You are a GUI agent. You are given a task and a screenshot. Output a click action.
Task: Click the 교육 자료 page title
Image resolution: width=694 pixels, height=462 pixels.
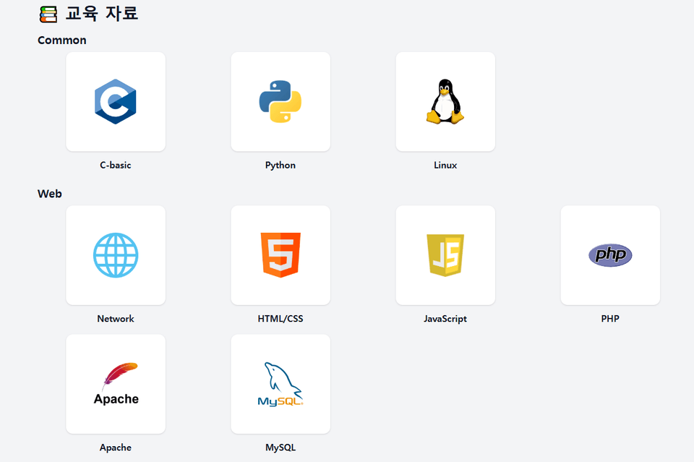(102, 13)
